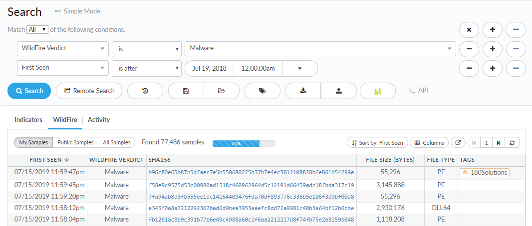The width and height of the screenshot is (532, 226).
Task: Open the 'is after' operator dropdown
Action: pyautogui.click(x=146, y=68)
